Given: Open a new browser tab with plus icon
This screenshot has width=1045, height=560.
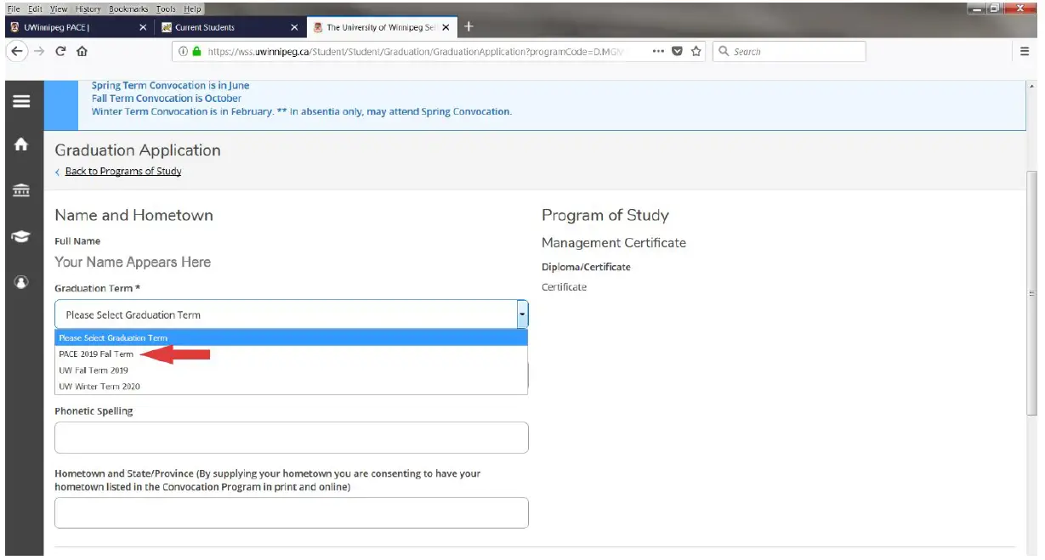Looking at the screenshot, I should (469, 26).
